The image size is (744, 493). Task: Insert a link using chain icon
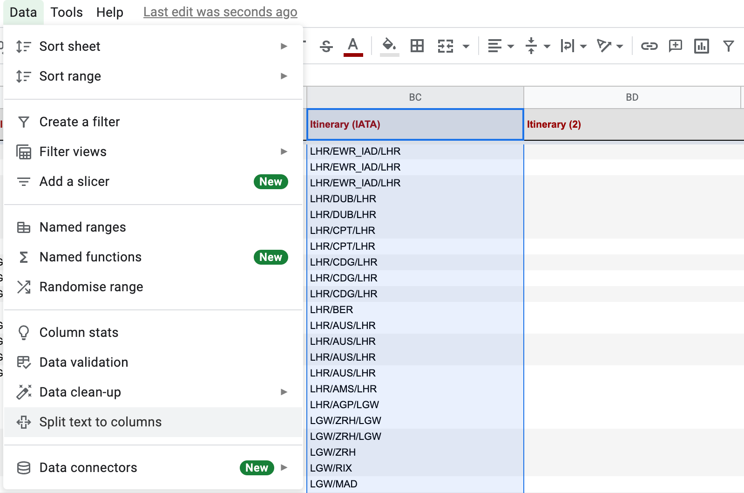[649, 46]
